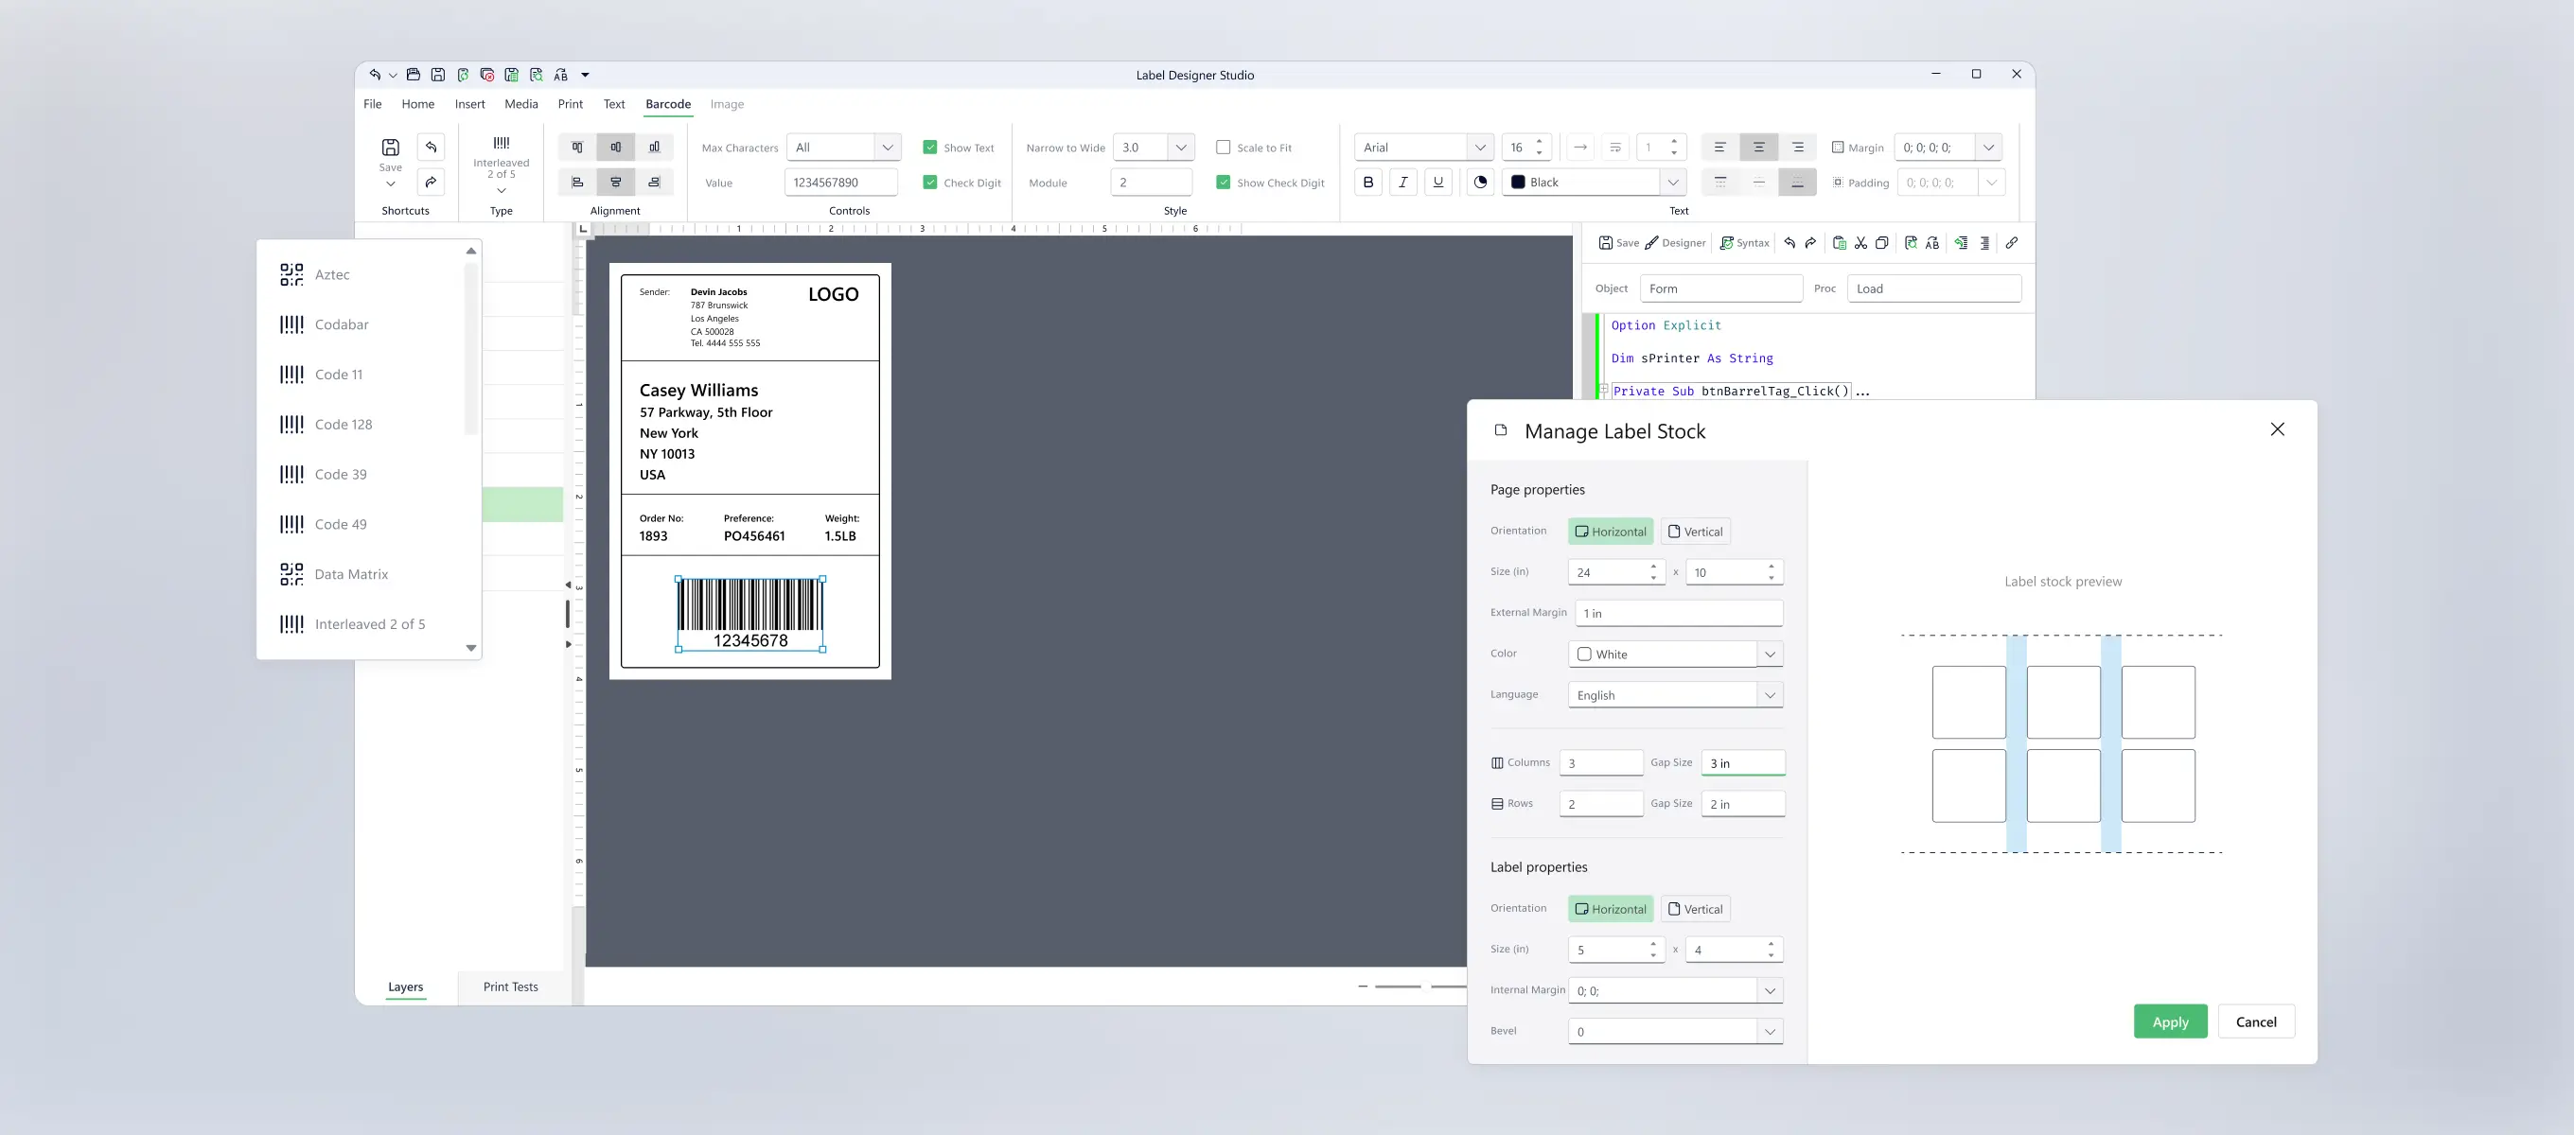Open the Print Tests tab
This screenshot has height=1135, width=2574.
click(x=511, y=987)
